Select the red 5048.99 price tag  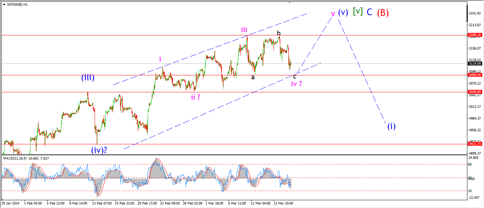tap(474, 92)
